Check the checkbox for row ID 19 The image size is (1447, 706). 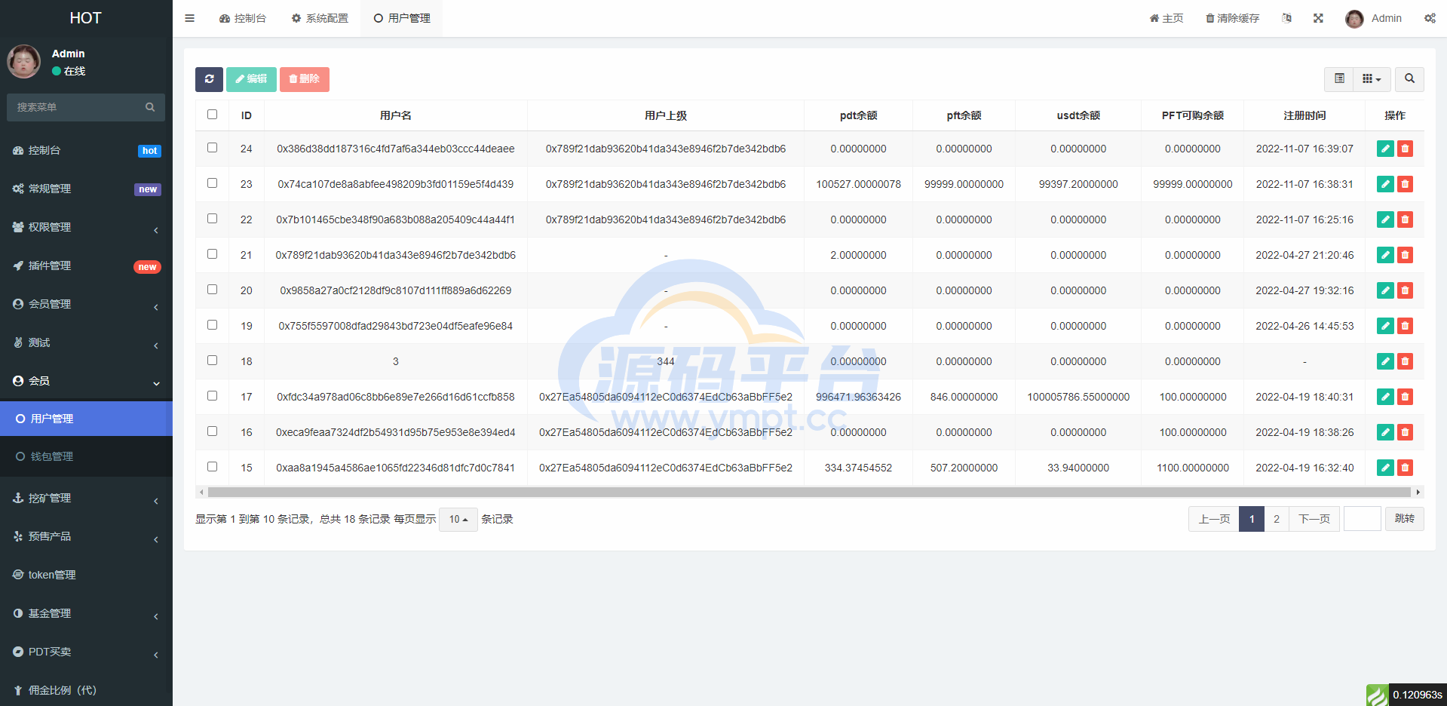212,325
